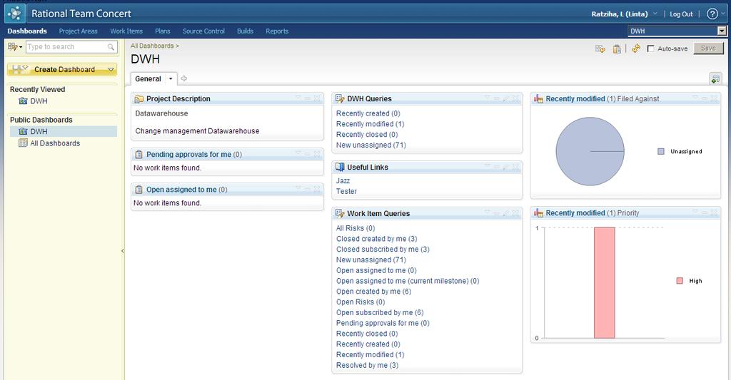Click the pink High priority bar

pos(604,282)
